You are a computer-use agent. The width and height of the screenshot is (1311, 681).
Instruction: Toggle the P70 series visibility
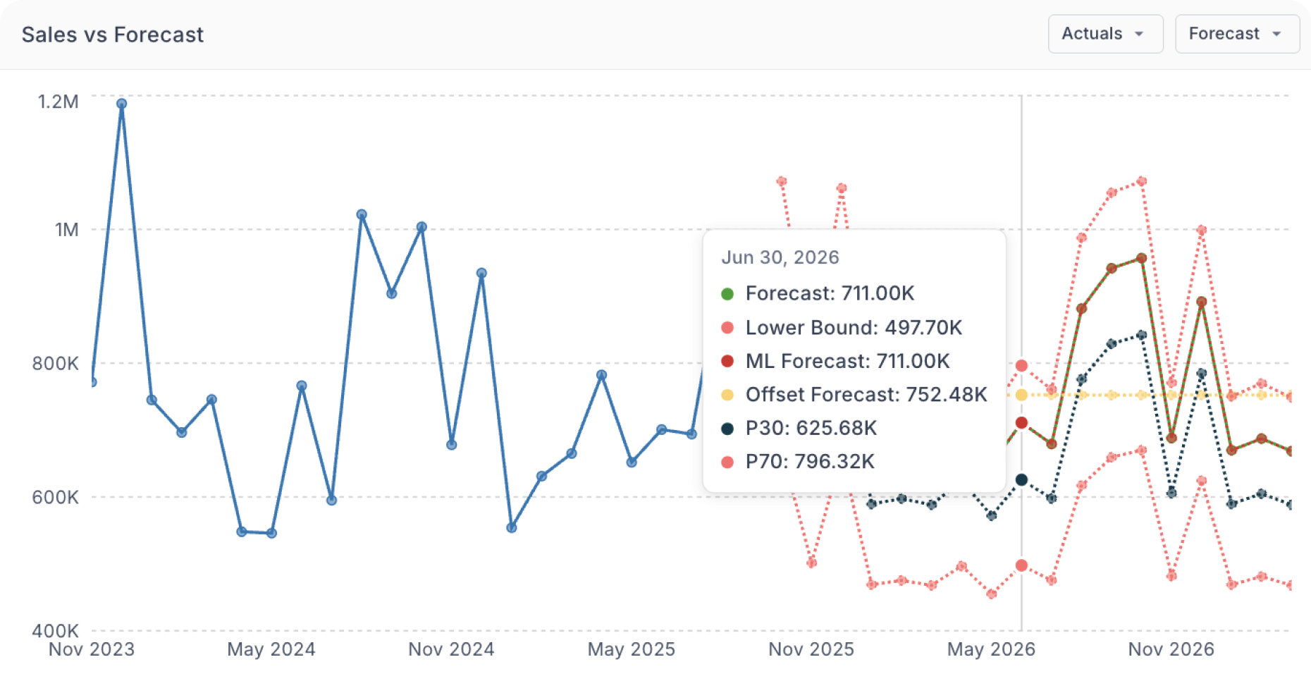(x=810, y=461)
